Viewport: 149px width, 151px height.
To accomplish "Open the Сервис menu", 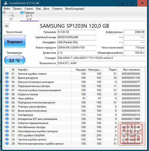I will (29, 9).
